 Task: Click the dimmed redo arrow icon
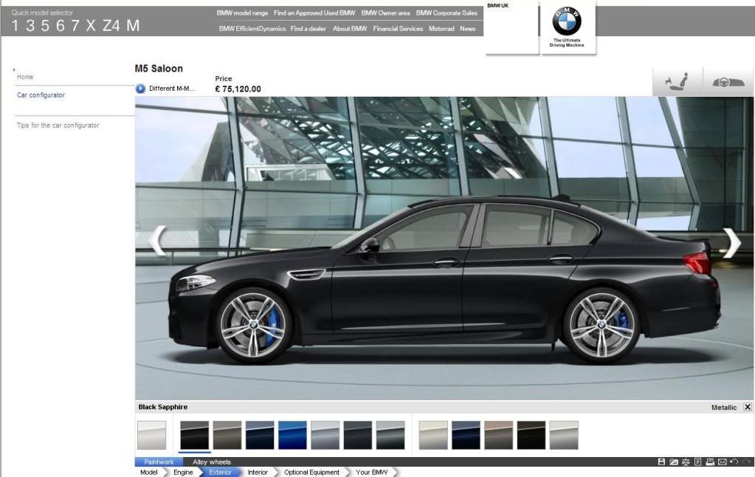pos(747,461)
